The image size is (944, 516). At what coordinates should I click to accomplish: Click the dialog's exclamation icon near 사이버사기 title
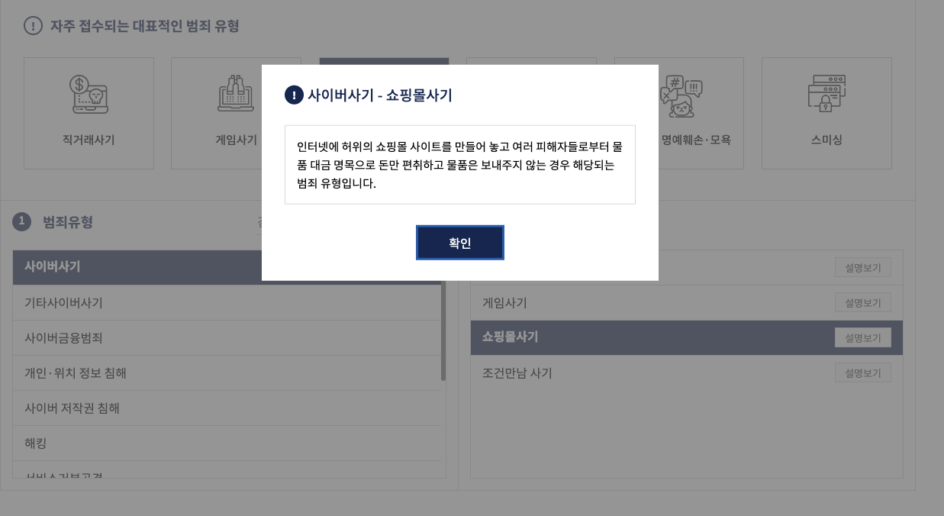point(294,95)
